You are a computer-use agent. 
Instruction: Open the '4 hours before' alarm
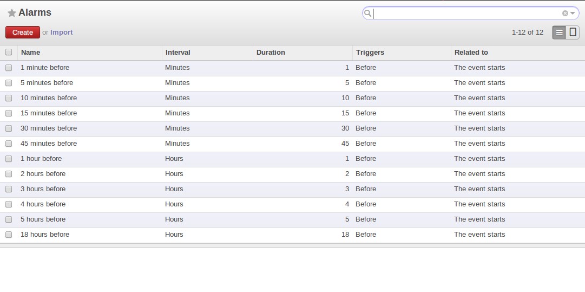tap(43, 204)
